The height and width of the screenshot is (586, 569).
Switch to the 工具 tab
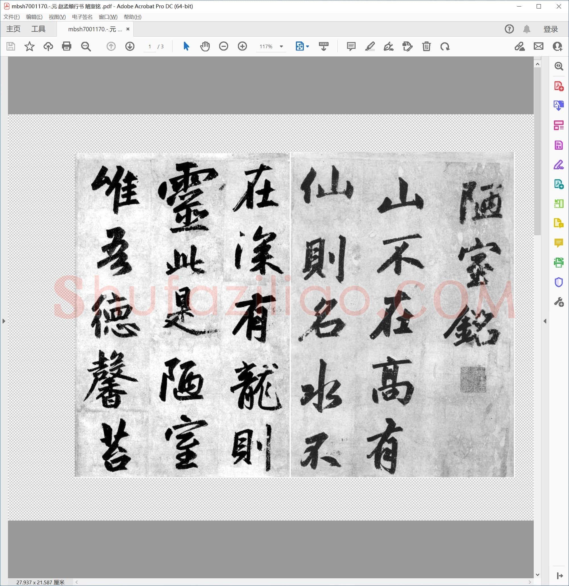pos(38,29)
